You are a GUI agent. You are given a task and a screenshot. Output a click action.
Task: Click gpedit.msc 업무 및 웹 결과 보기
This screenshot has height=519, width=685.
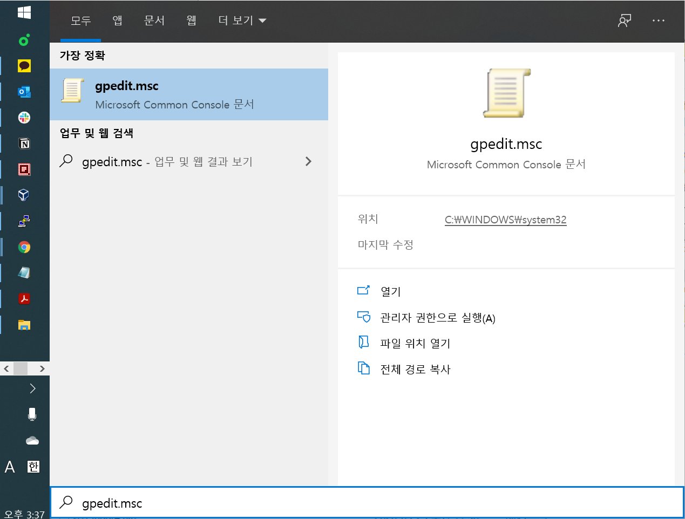189,161
